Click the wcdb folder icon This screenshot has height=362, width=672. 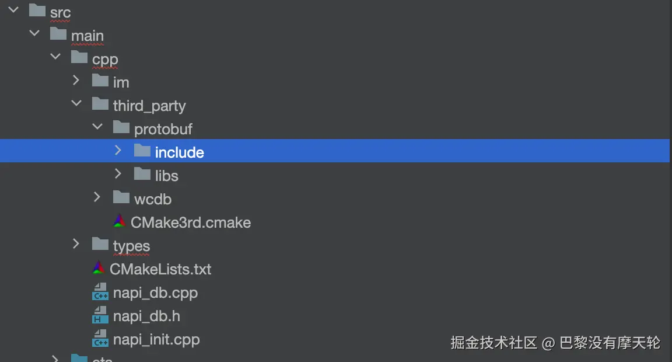pos(121,198)
